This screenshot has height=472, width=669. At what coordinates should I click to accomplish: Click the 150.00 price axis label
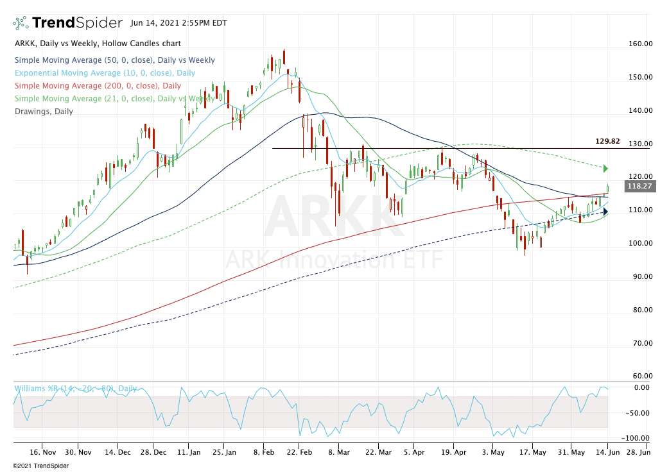[x=640, y=77]
